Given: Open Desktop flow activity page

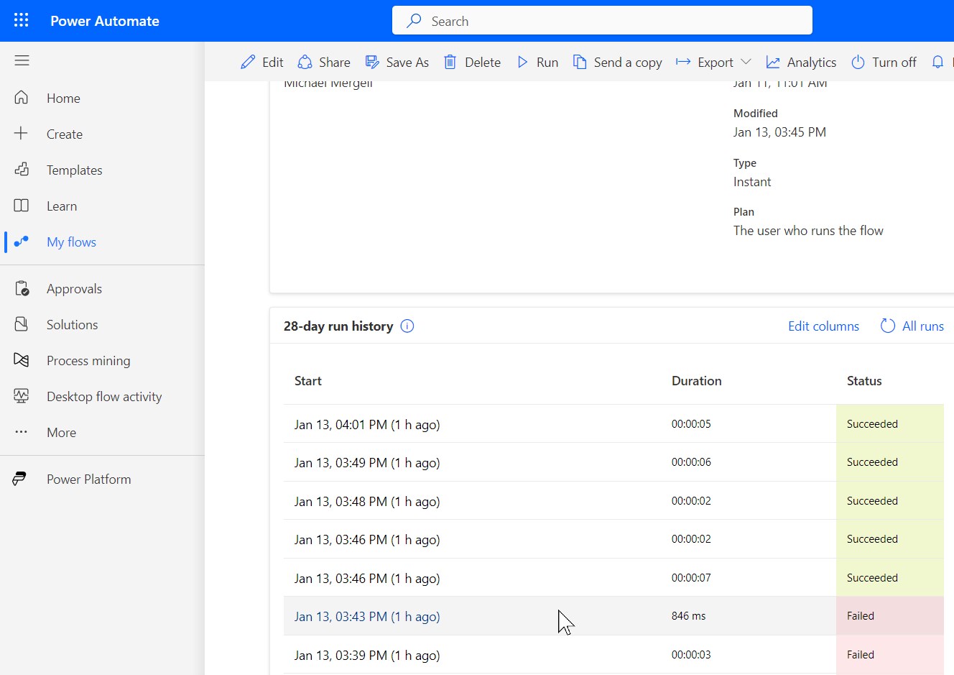Looking at the screenshot, I should point(104,396).
